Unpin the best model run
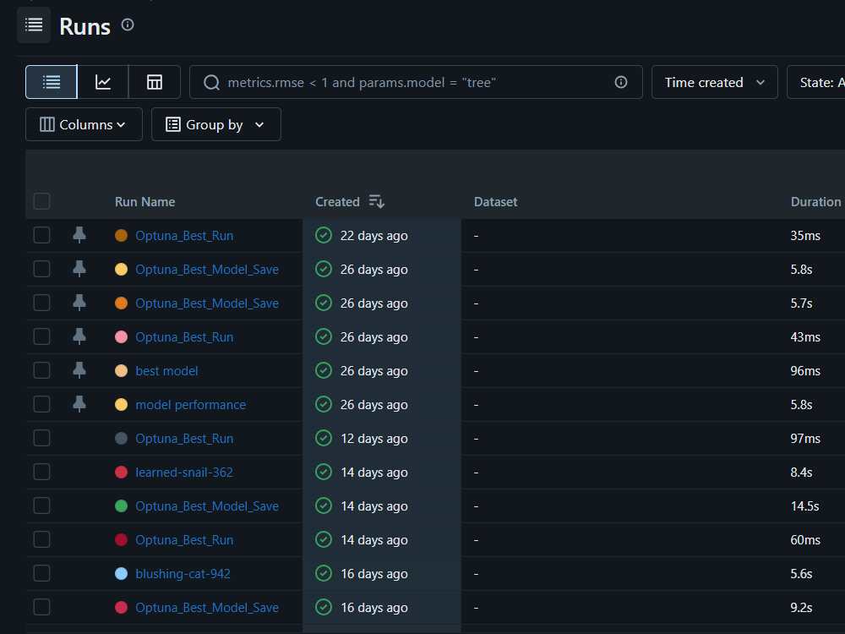 point(79,370)
